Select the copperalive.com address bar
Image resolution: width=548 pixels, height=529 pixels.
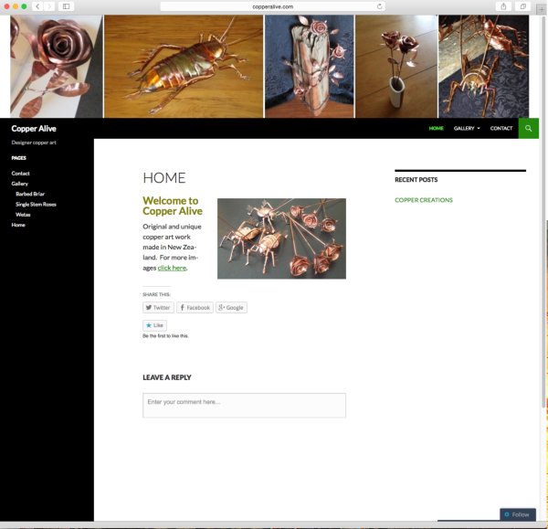tap(272, 6)
